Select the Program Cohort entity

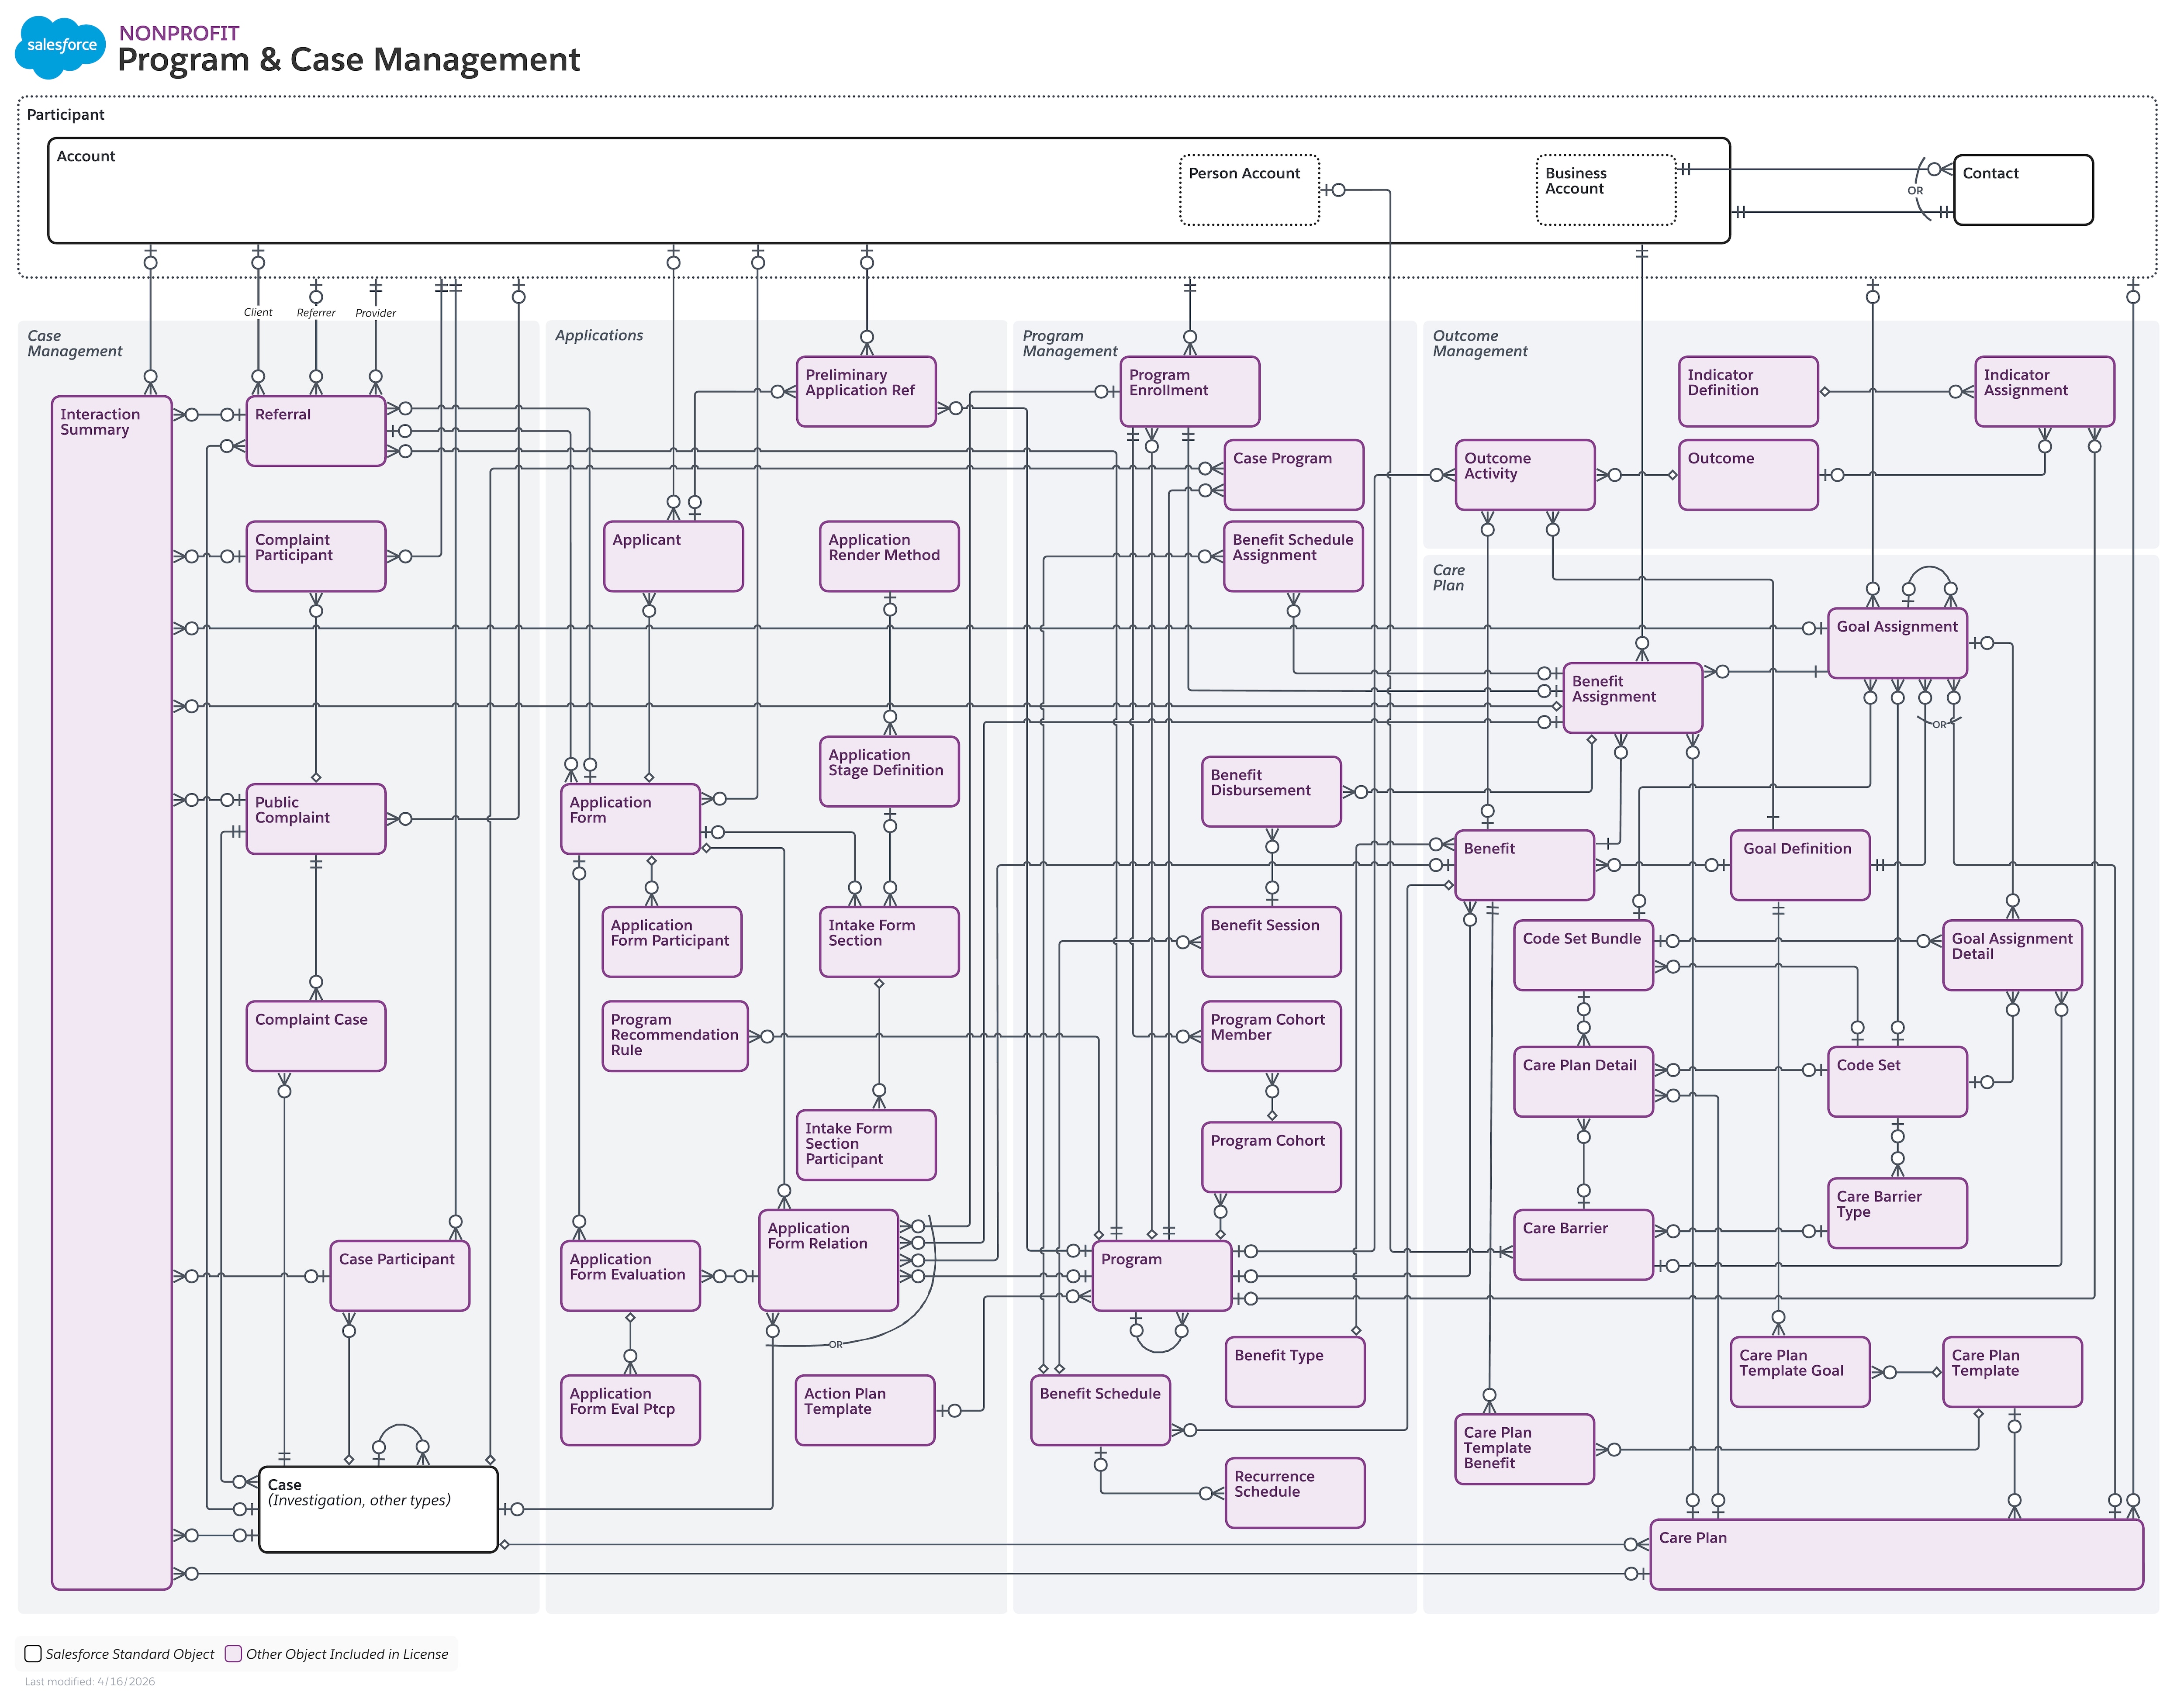[1272, 1157]
